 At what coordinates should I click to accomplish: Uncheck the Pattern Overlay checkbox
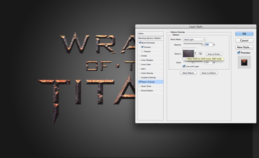(140, 82)
